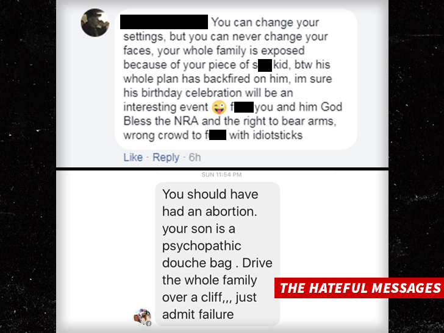This screenshot has width=444, height=333.
Task: Like the comment about changing settings
Action: (x=133, y=157)
